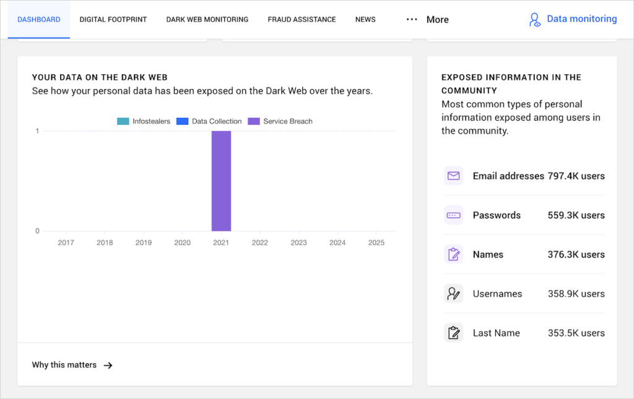This screenshot has width=634, height=399.
Task: Select the Dashboard tab
Action: [x=38, y=19]
